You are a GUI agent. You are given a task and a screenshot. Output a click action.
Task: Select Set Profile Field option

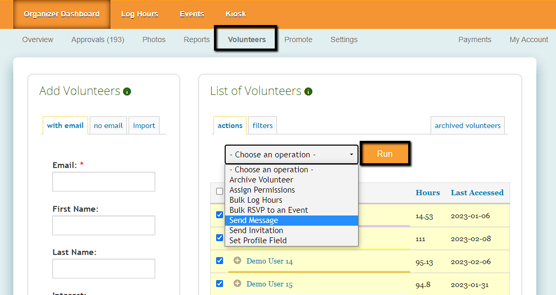[258, 241]
